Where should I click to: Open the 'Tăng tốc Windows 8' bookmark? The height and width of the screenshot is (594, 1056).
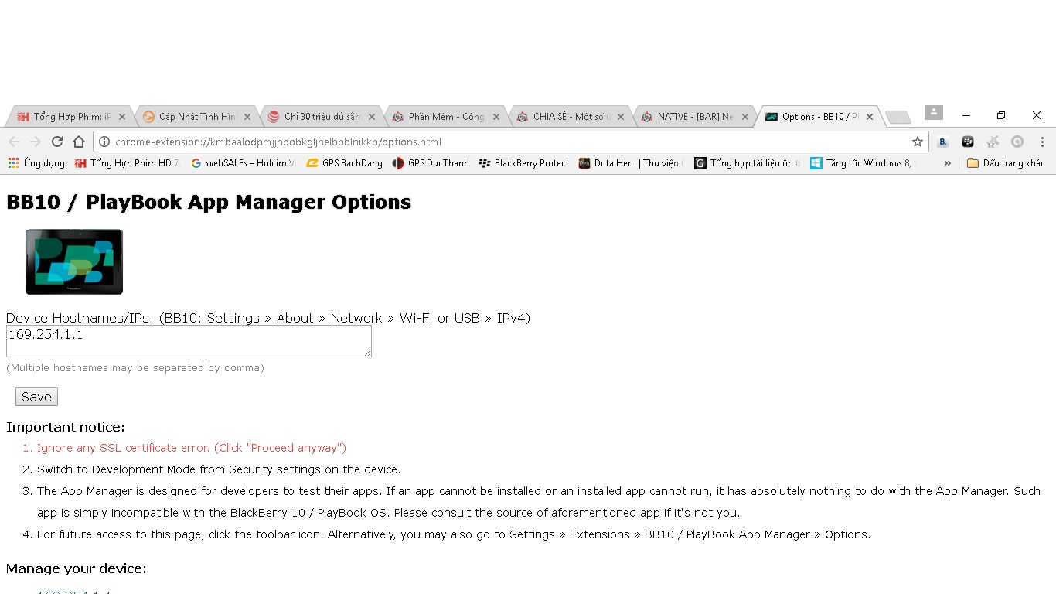pyautogui.click(x=863, y=163)
